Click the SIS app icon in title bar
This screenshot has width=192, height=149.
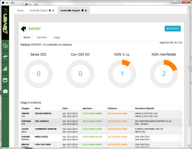pos(3,3)
